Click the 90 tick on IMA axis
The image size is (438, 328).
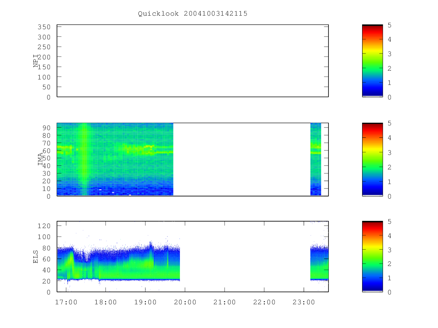[47, 128]
